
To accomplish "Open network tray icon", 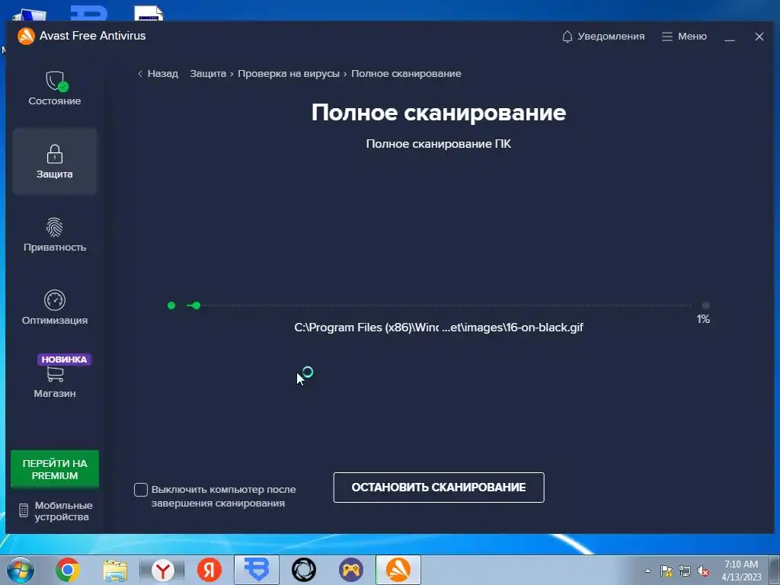I will (x=685, y=571).
